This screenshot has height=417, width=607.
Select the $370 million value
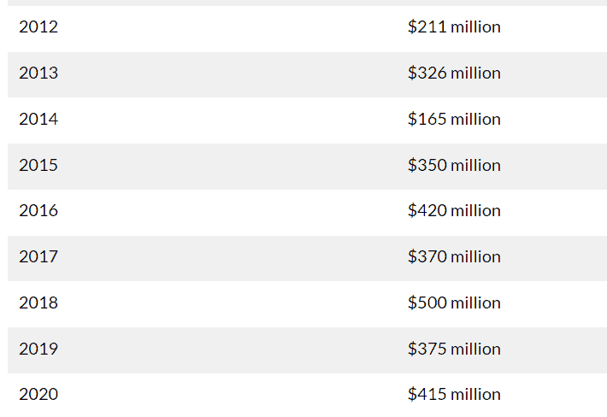454,257
